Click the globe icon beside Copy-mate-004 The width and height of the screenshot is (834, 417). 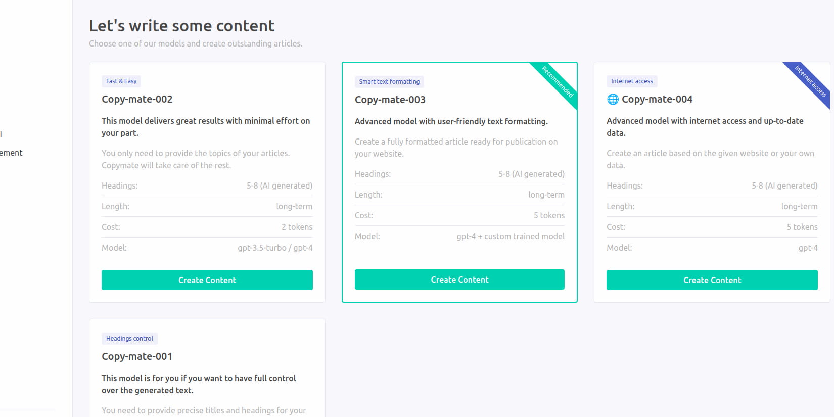point(613,100)
